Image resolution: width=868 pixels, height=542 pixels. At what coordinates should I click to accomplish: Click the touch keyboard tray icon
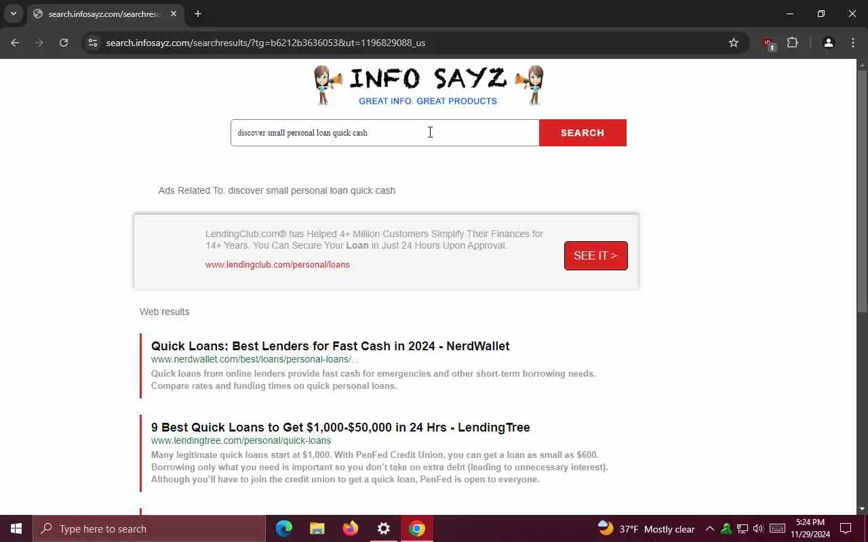coord(778,528)
